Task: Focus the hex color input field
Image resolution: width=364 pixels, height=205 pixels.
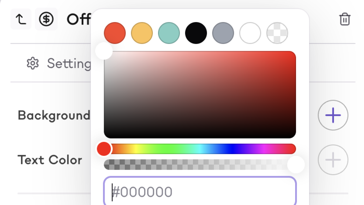Action: tap(200, 192)
